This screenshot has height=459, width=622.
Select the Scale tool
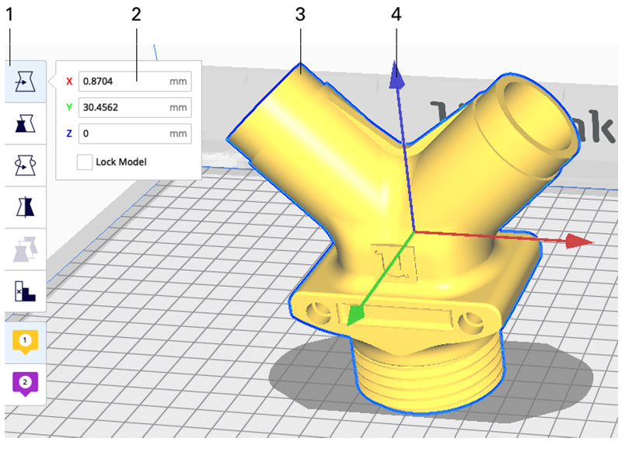pos(25,123)
